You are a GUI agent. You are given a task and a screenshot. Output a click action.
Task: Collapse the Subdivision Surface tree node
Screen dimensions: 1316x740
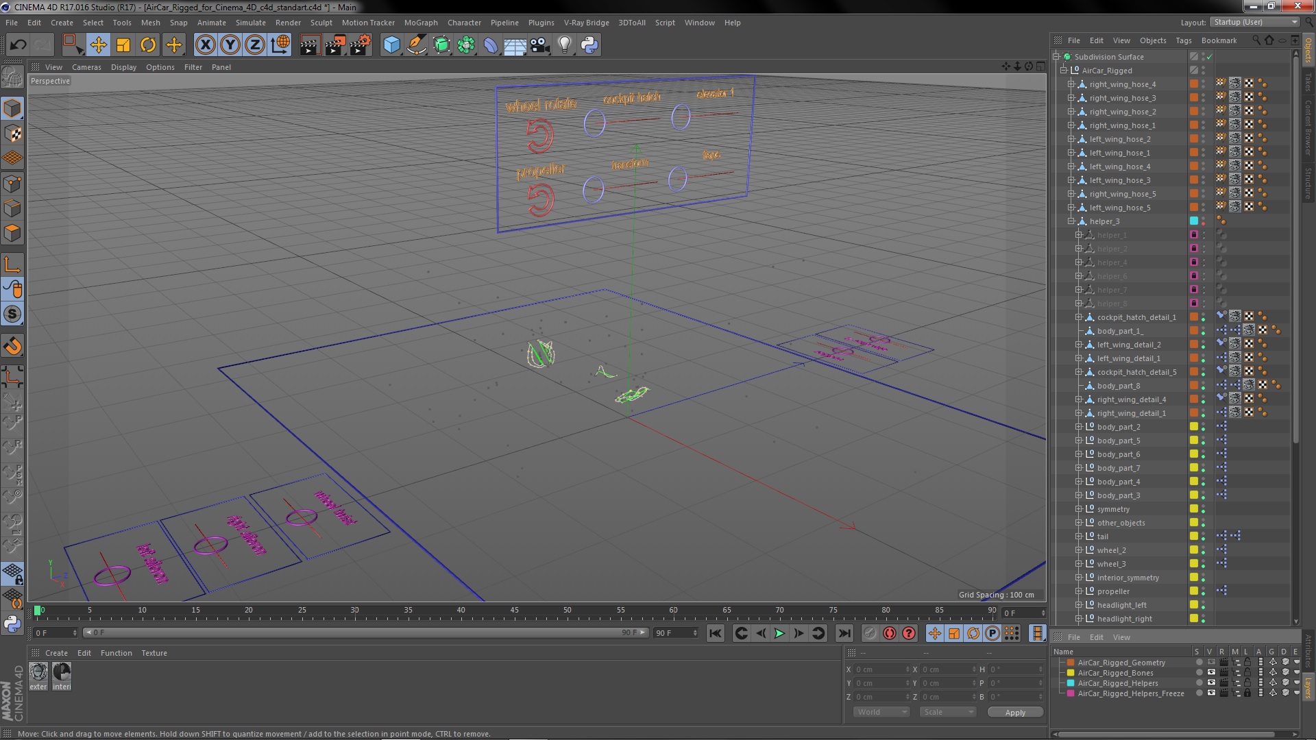(1056, 57)
